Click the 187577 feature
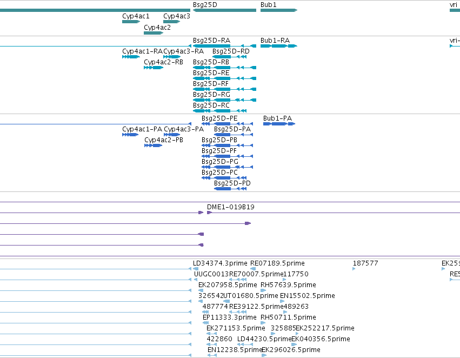This screenshot has width=460, height=358. [x=354, y=269]
